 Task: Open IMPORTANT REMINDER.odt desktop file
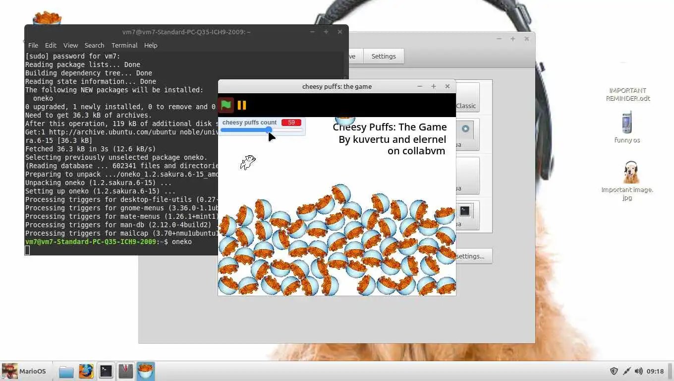[627, 94]
